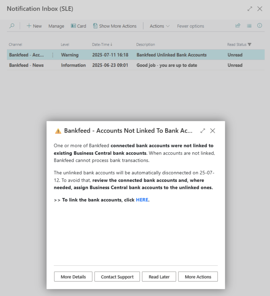270x296 pixels.
Task: Select Fewer options
Action: pyautogui.click(x=190, y=26)
